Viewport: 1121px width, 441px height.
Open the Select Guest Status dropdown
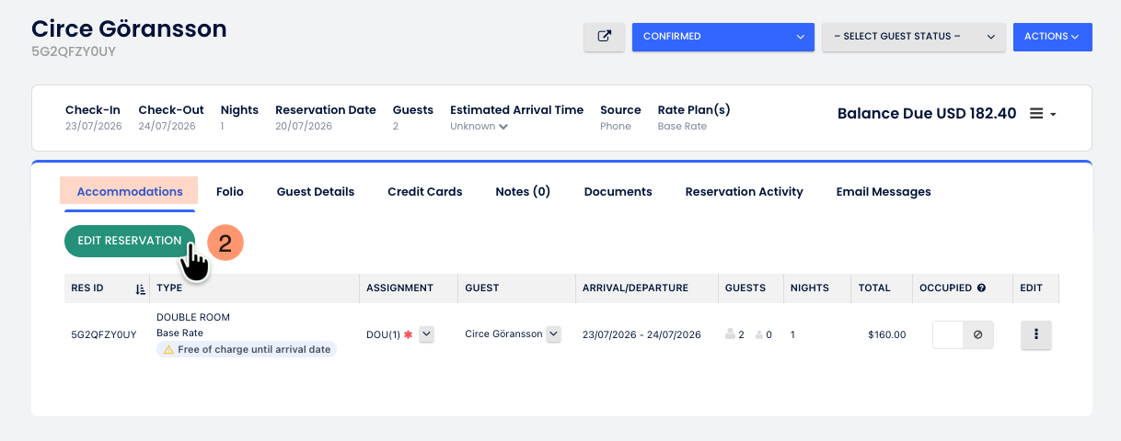913,37
